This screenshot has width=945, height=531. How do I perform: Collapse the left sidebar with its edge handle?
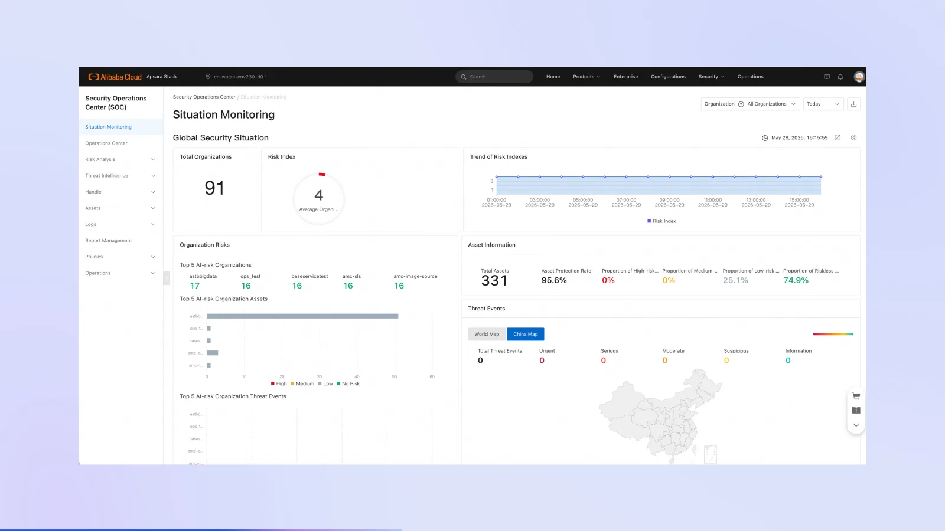(x=167, y=277)
